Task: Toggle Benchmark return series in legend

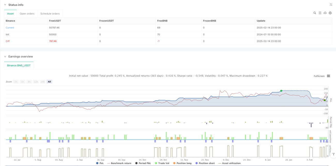Action: [x=119, y=163]
